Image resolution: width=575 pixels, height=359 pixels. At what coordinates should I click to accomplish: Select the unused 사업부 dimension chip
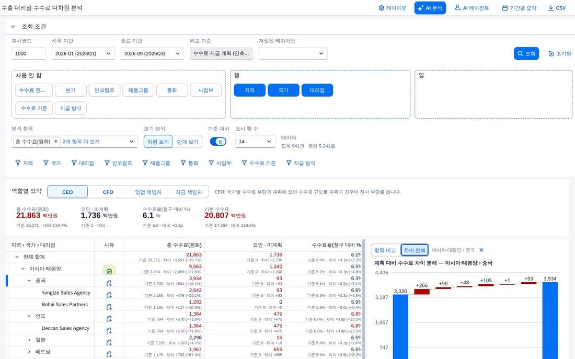[x=206, y=90]
